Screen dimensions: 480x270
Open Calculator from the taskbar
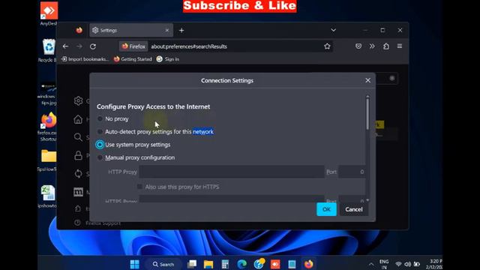225,264
